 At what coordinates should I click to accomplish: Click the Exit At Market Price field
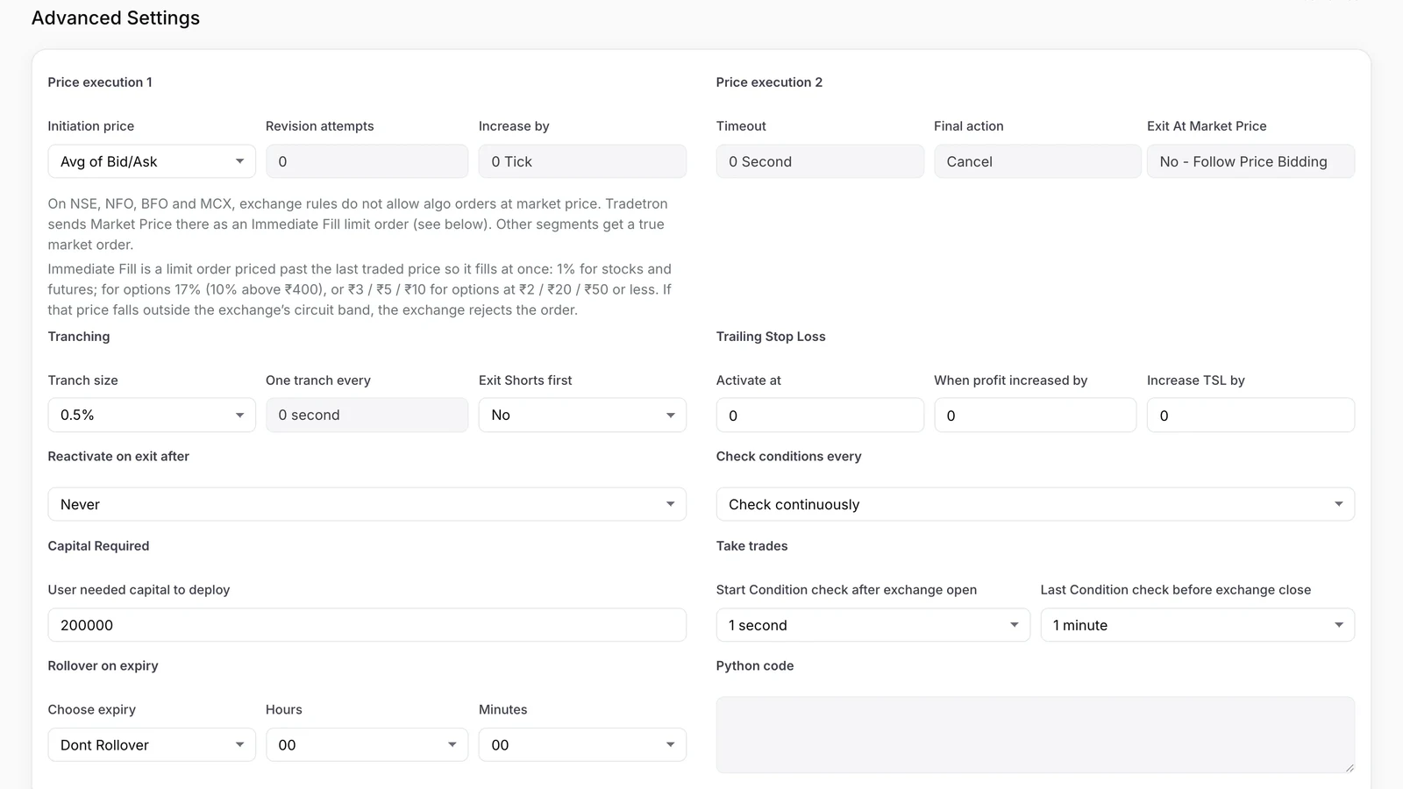click(x=1250, y=161)
